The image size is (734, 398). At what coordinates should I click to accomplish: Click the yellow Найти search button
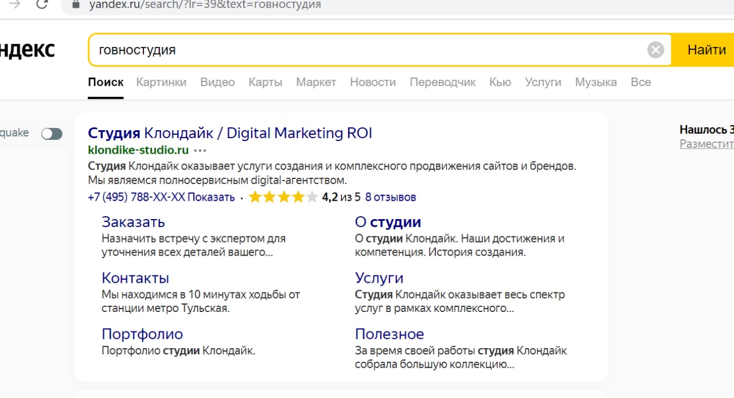pos(703,50)
